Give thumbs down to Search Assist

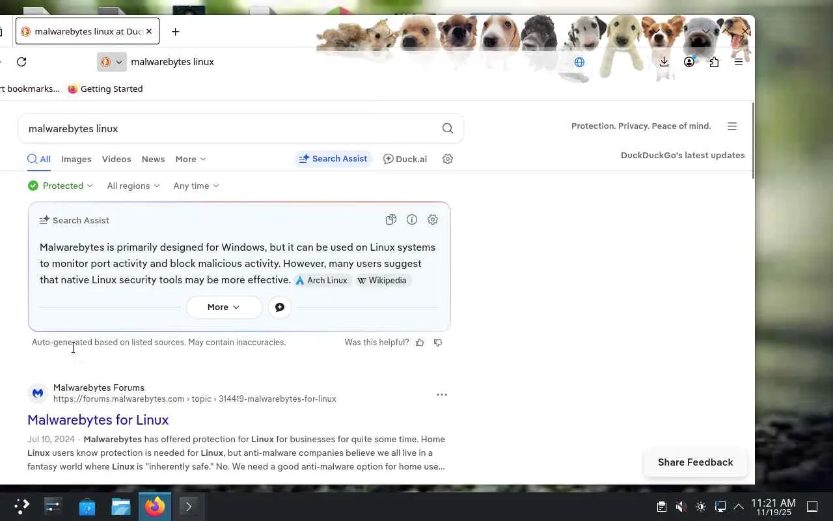[x=438, y=343]
